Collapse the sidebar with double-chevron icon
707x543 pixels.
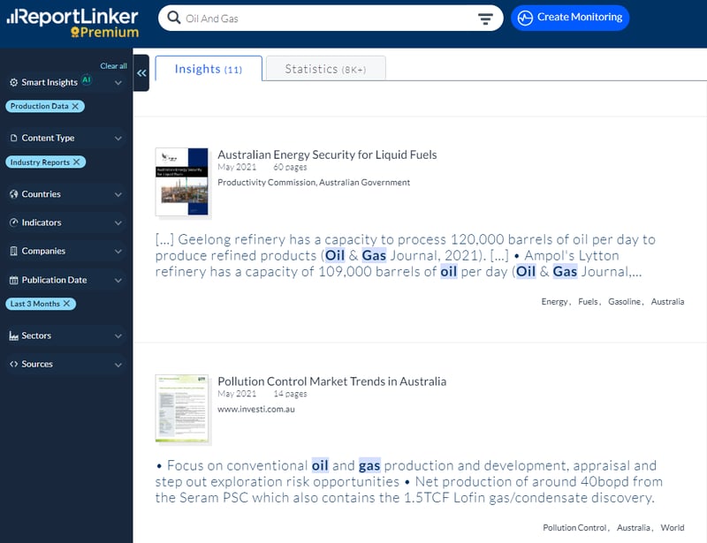[x=141, y=73]
